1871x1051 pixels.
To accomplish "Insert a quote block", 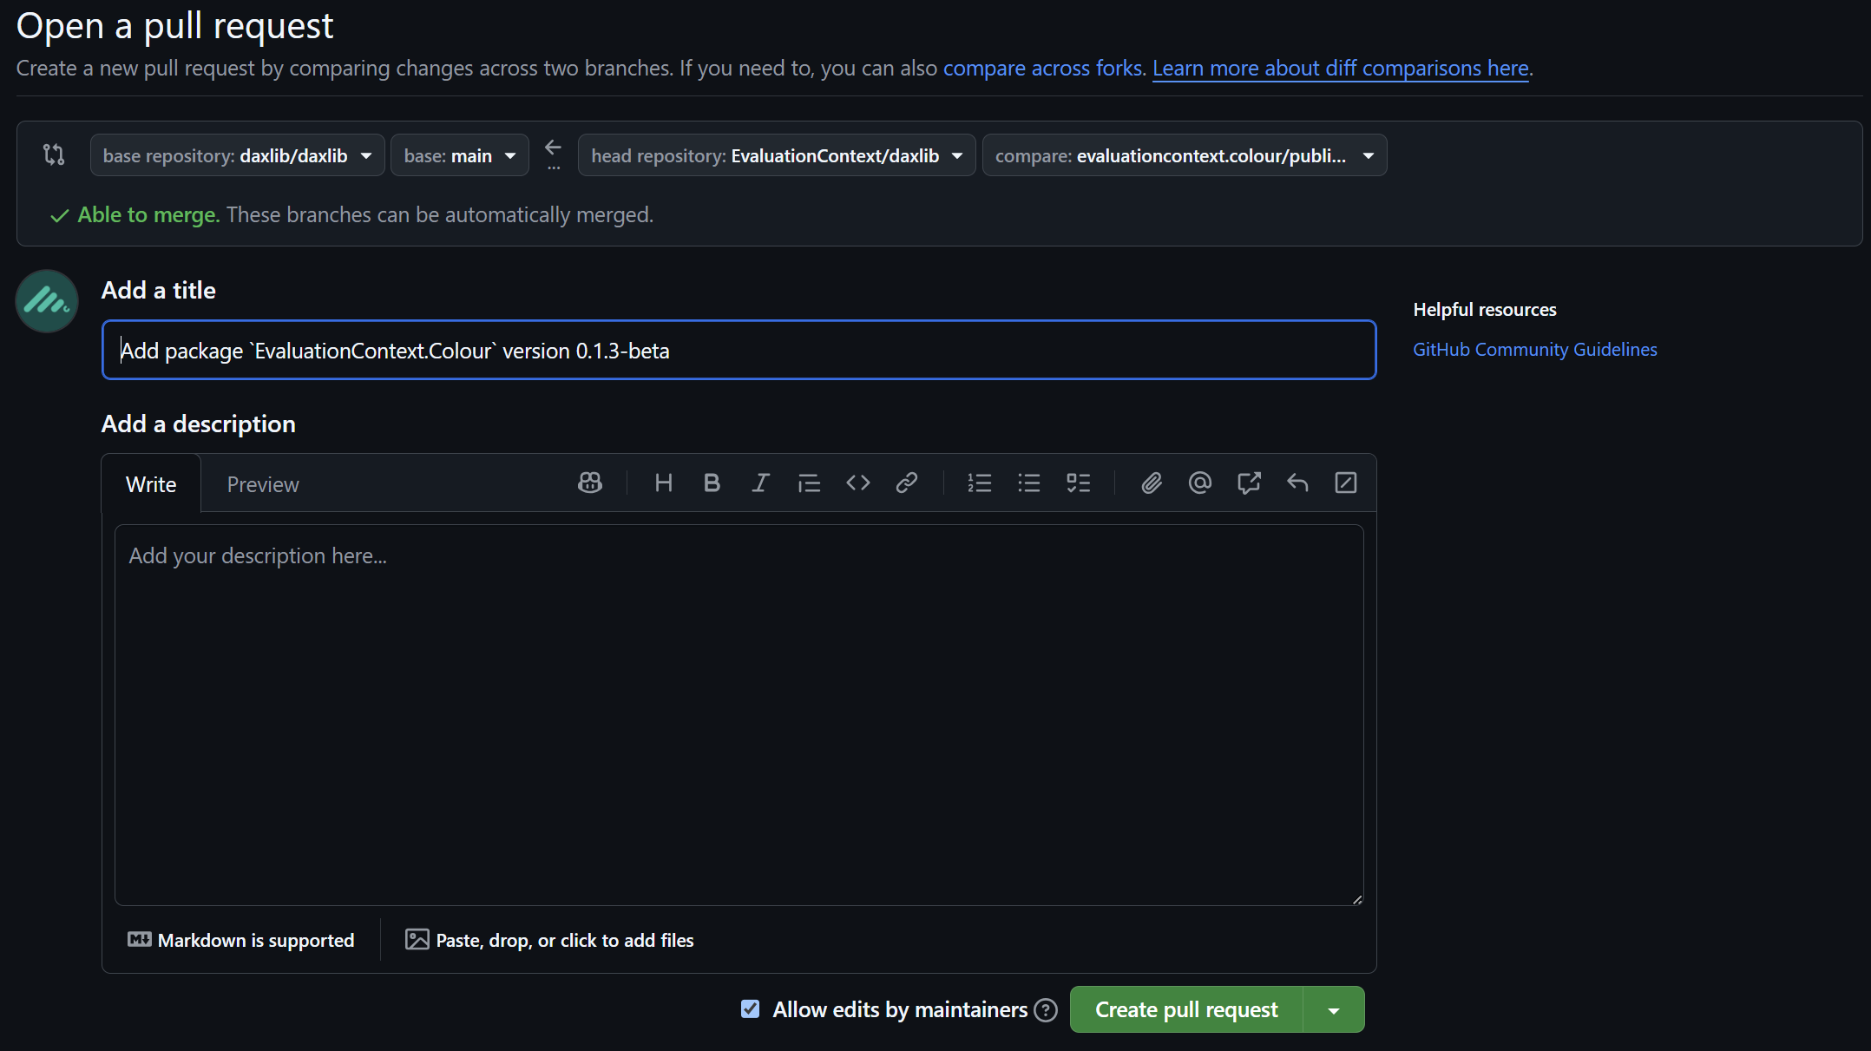I will tap(809, 483).
